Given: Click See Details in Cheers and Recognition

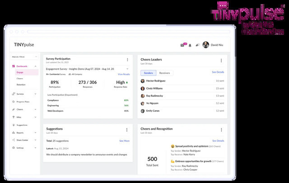Looking at the screenshot, I should pyautogui.click(x=218, y=141).
